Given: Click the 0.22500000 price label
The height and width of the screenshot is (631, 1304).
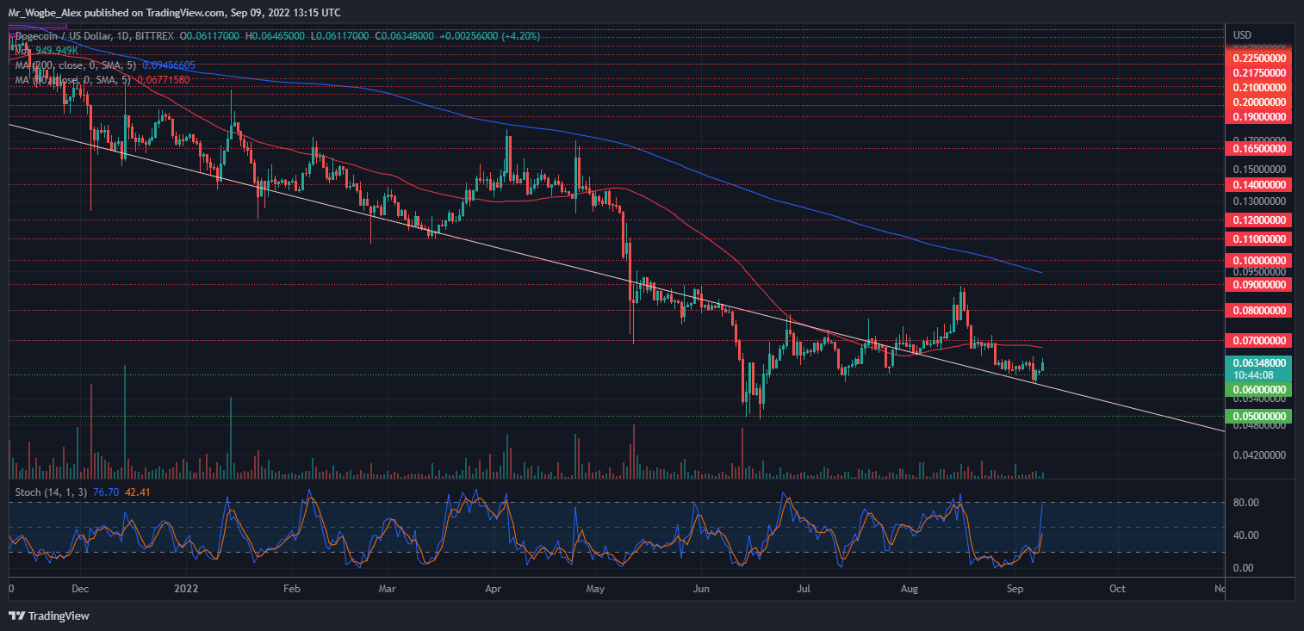Looking at the screenshot, I should pos(1260,58).
